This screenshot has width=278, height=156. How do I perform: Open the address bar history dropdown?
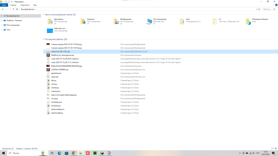click(x=256, y=9)
